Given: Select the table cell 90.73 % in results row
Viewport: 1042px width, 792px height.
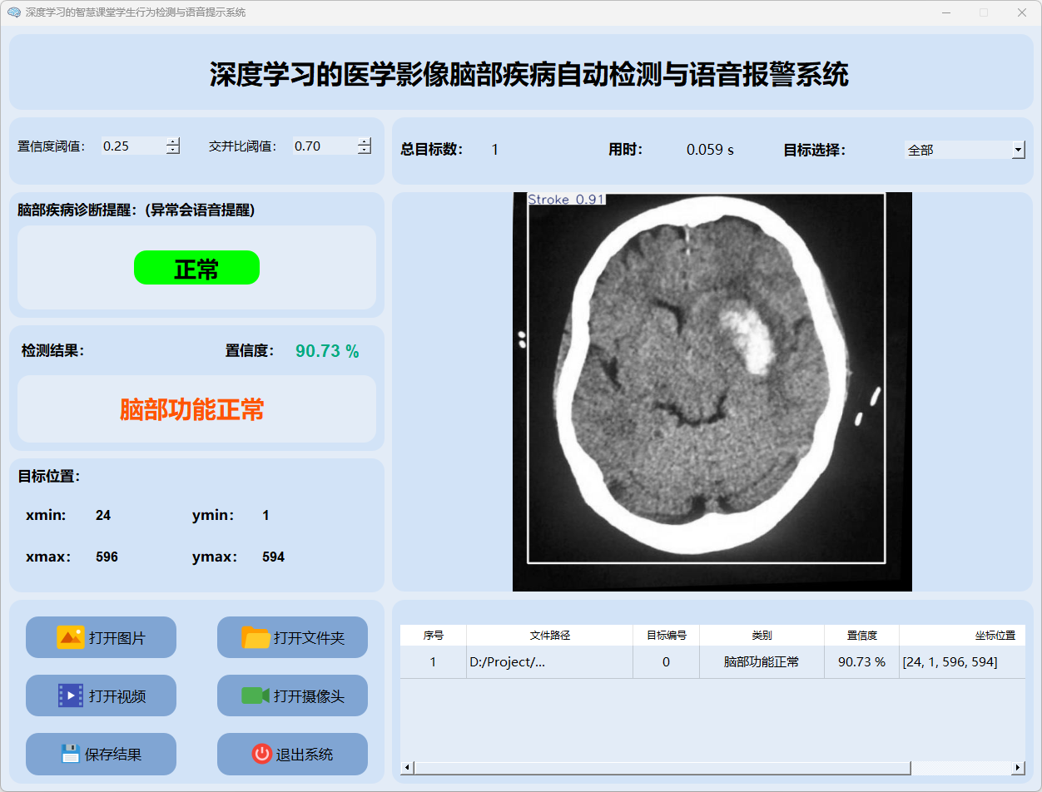Looking at the screenshot, I should [x=862, y=662].
